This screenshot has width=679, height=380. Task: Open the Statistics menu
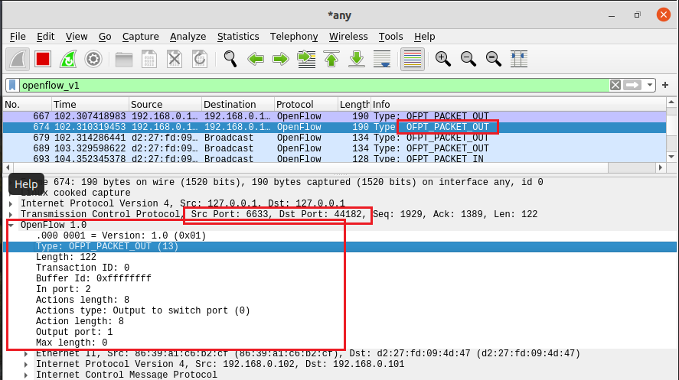pos(238,37)
